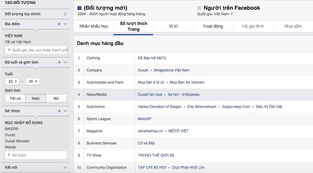Open the Mua sắm tab
313x173 pixels.
[x=293, y=26]
